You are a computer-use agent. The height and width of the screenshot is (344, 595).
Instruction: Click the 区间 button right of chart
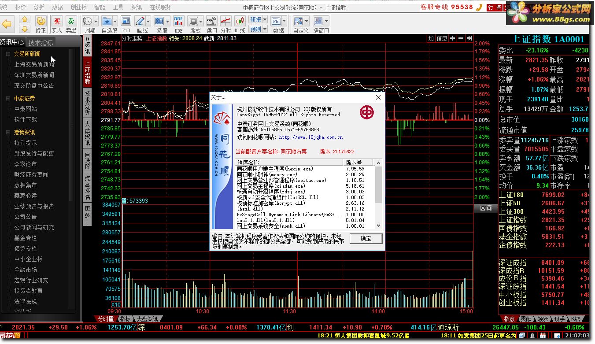[486, 208]
